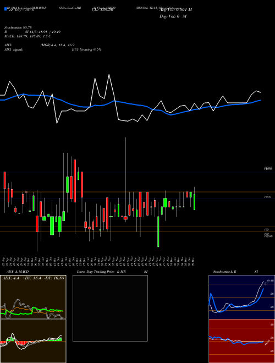Click the first red candle at chart start
275x363 pixels.
(x=4, y=180)
